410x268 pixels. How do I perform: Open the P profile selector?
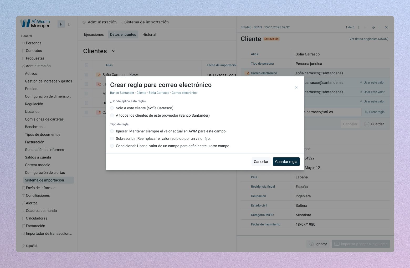click(61, 24)
